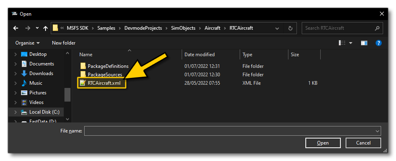Open the Organise menu
Image resolution: width=396 pixels, height=161 pixels.
click(x=27, y=43)
